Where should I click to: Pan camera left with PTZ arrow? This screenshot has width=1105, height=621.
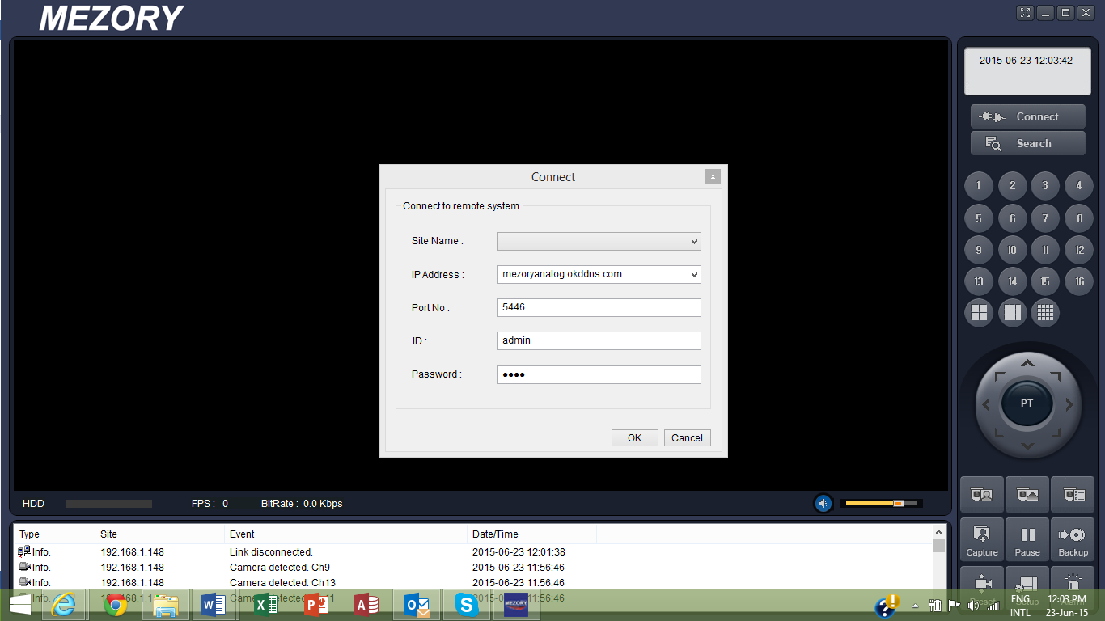pyautogui.click(x=985, y=404)
